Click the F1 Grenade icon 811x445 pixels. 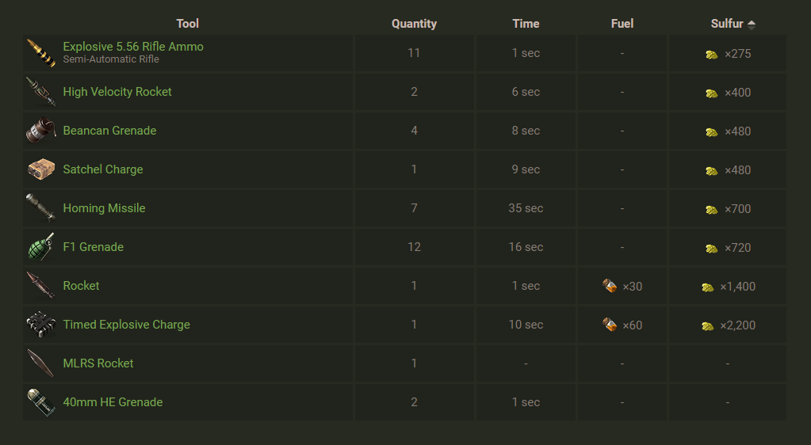coord(40,247)
